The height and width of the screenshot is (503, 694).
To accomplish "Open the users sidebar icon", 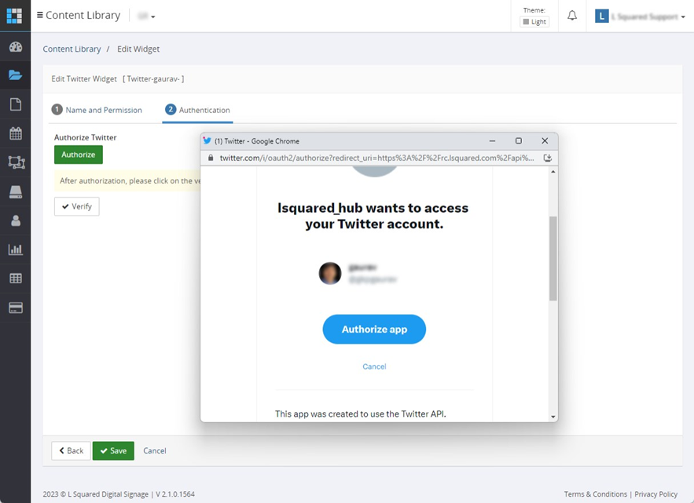I will (16, 221).
